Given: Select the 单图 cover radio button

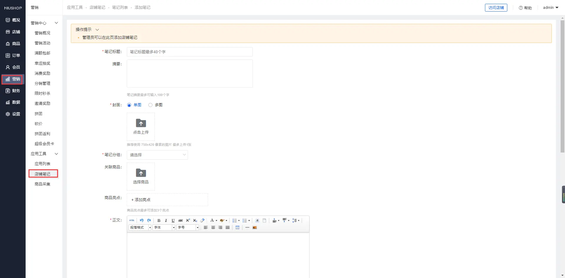Looking at the screenshot, I should pyautogui.click(x=129, y=105).
